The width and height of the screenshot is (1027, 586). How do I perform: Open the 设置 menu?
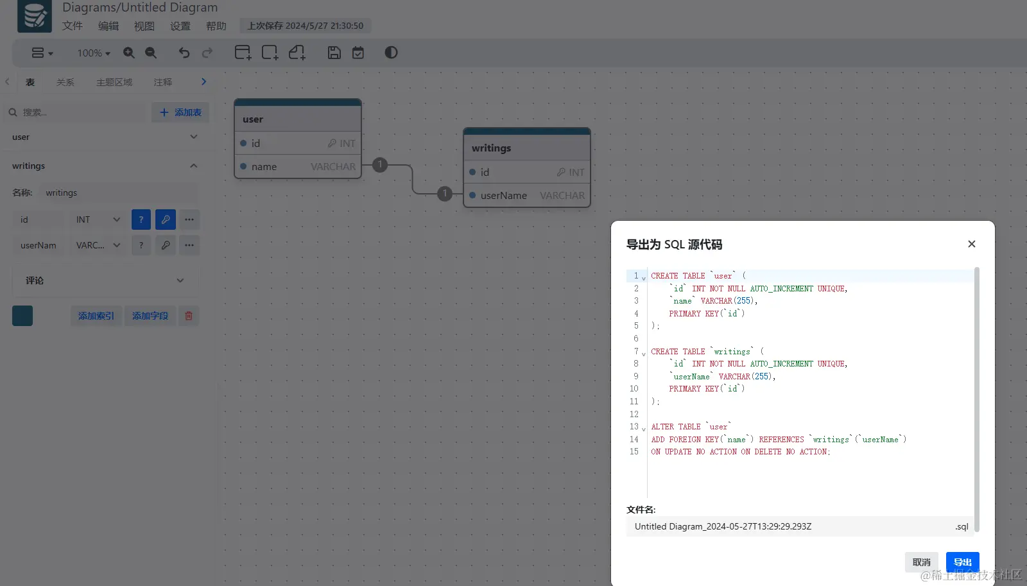[x=180, y=26]
